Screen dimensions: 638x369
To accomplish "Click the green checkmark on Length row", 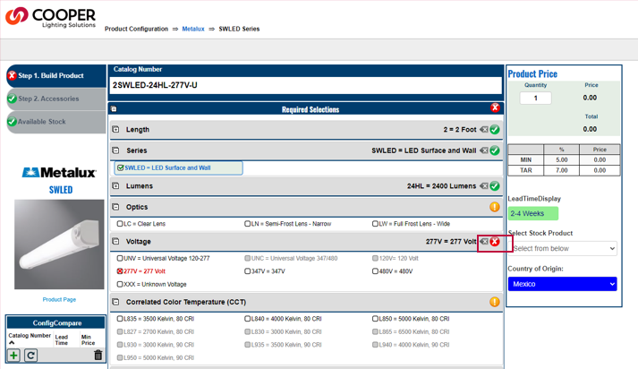I will click(x=495, y=130).
